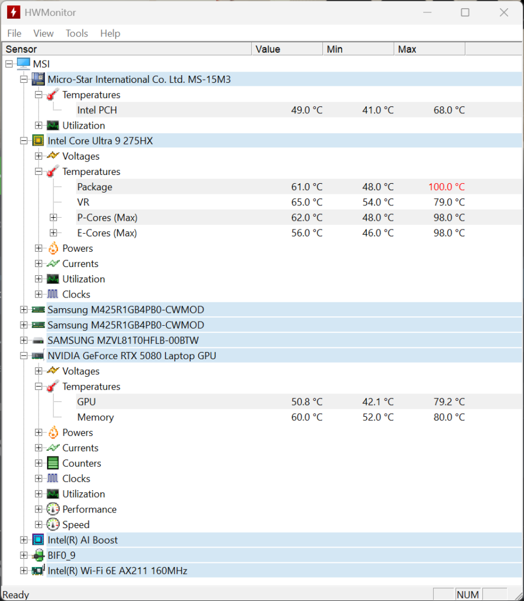Click the Sensor column header
The height and width of the screenshot is (601, 524).
pos(127,49)
